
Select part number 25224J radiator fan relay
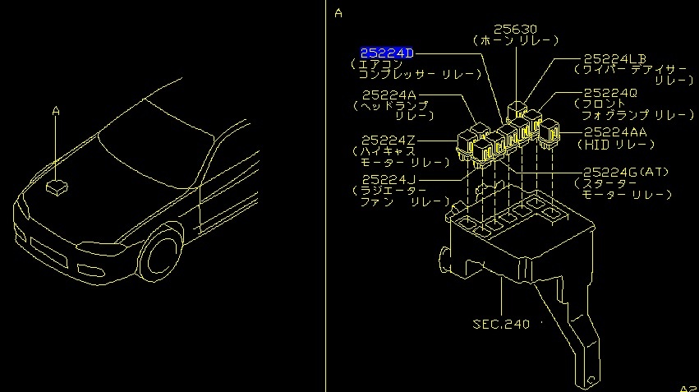(x=389, y=179)
